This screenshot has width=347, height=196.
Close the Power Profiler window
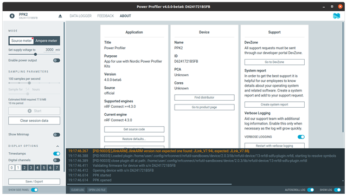pyautogui.click(x=340, y=6)
